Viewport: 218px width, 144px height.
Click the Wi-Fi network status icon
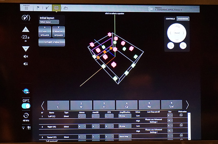tap(24, 128)
